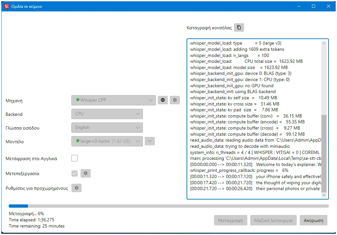Click the Ακύρωση cancel button
Image resolution: width=337 pixels, height=235 pixels.
click(x=313, y=220)
